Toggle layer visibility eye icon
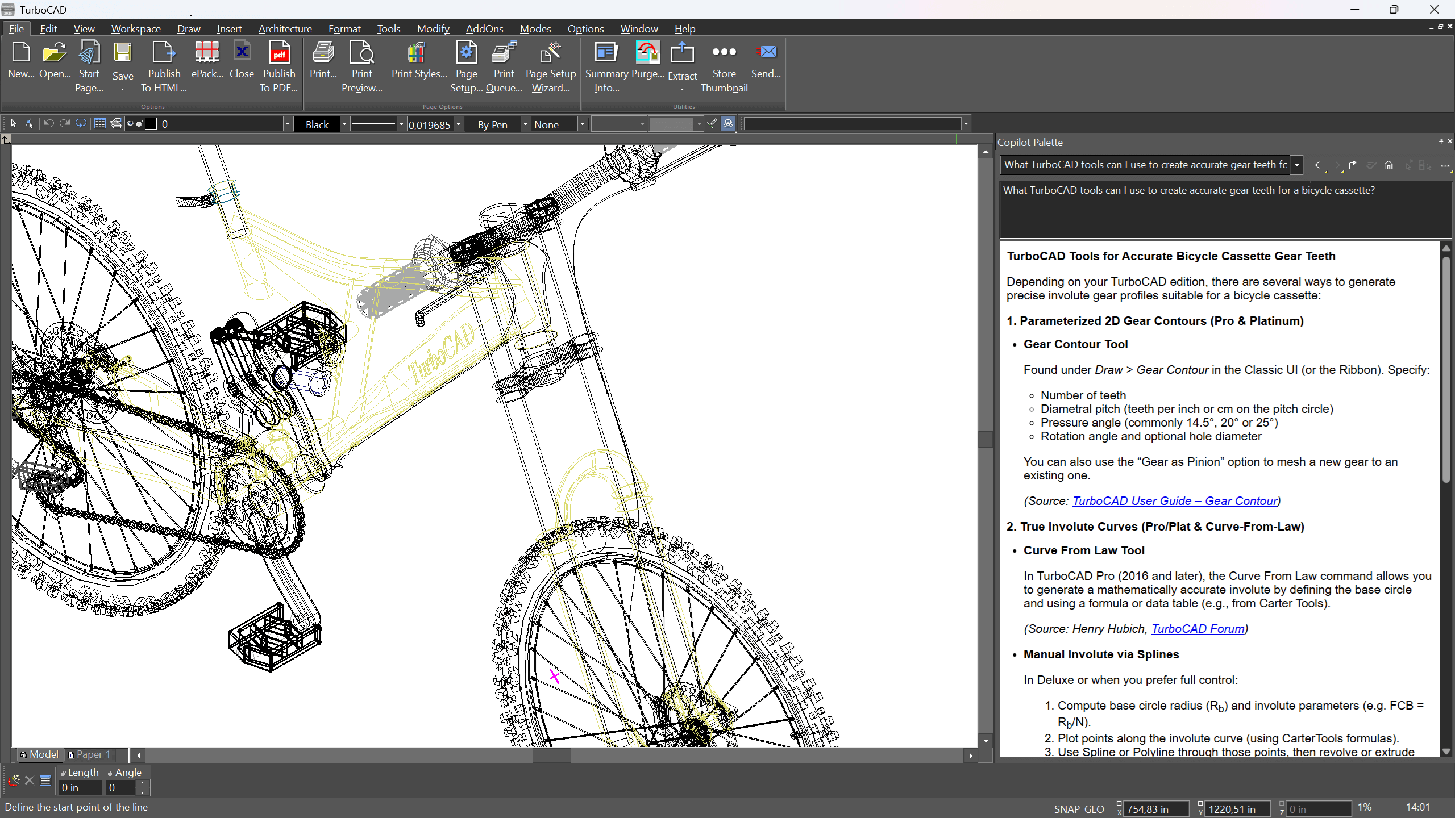This screenshot has width=1455, height=818. point(130,124)
